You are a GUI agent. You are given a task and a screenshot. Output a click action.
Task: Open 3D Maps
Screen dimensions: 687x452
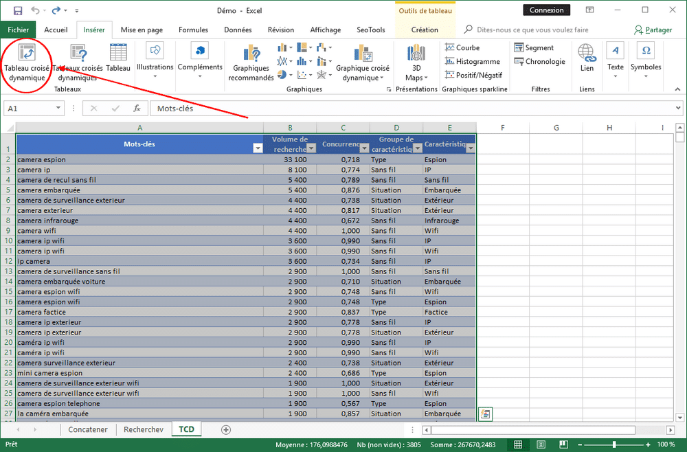(416, 63)
